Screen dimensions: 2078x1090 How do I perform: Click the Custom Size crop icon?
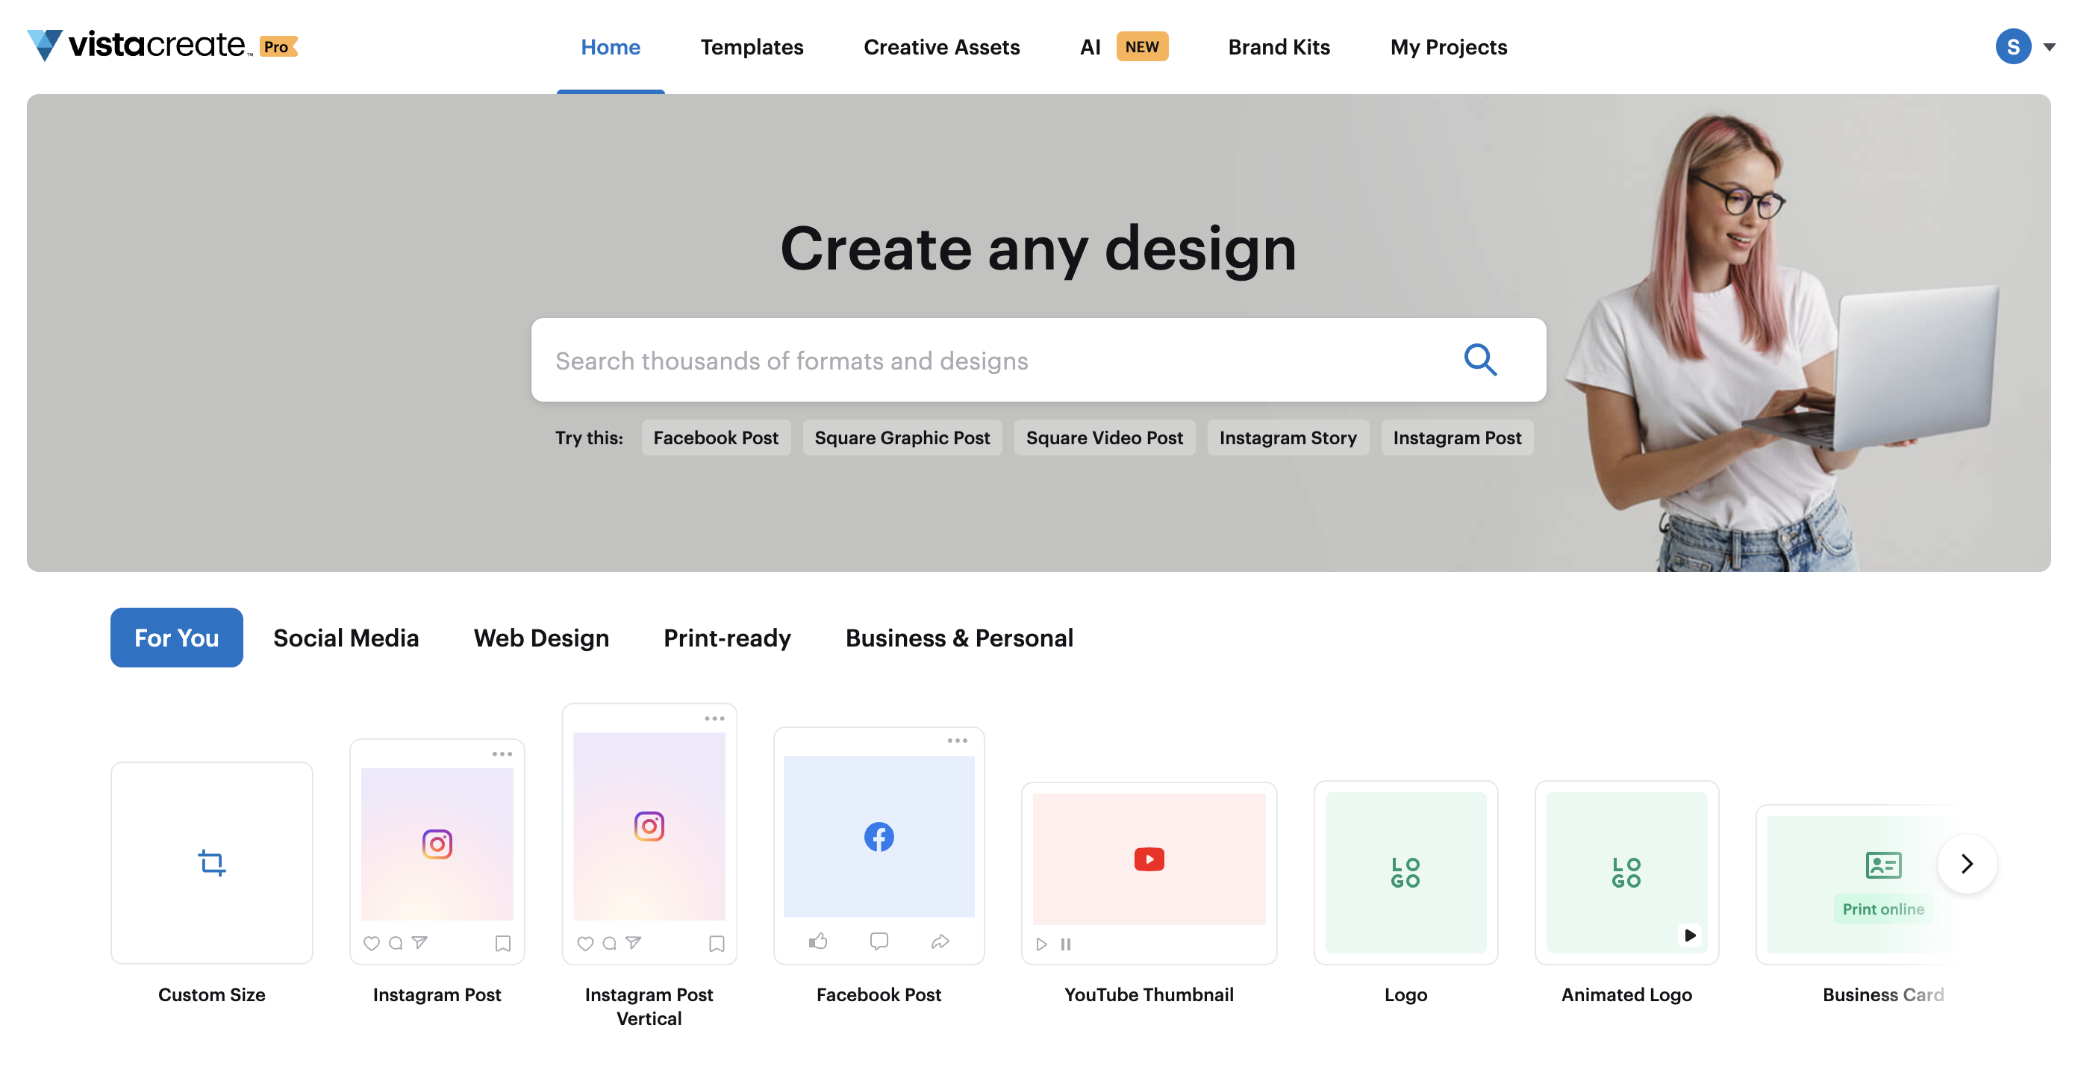[x=211, y=862]
